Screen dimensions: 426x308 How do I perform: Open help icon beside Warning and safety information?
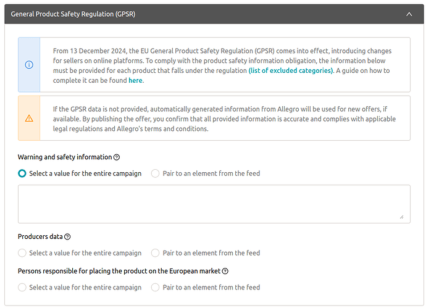coord(117,157)
